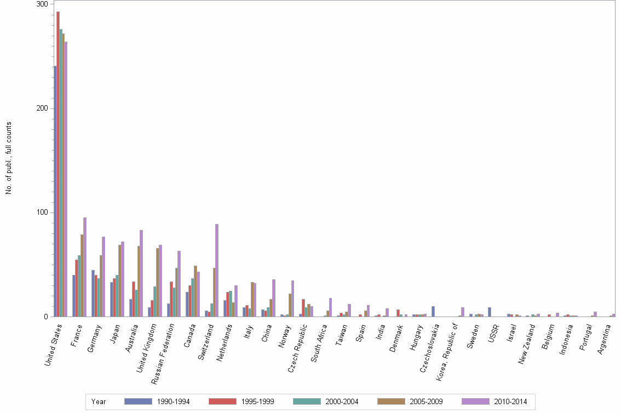This screenshot has width=621, height=414.
Task: Click the 1995-1999 red legend swatch
Action: pyautogui.click(x=222, y=401)
